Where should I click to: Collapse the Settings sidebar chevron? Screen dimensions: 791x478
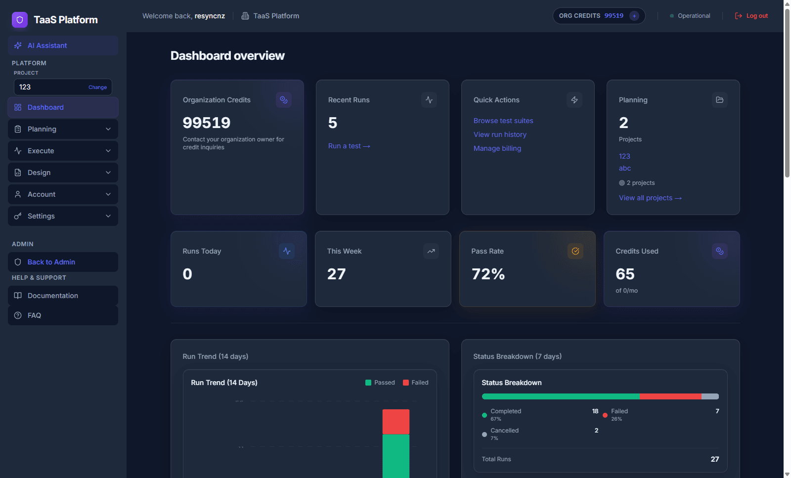tap(108, 216)
